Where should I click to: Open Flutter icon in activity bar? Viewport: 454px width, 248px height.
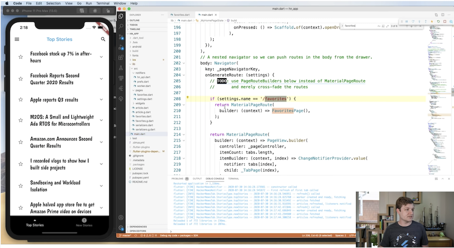click(x=121, y=88)
